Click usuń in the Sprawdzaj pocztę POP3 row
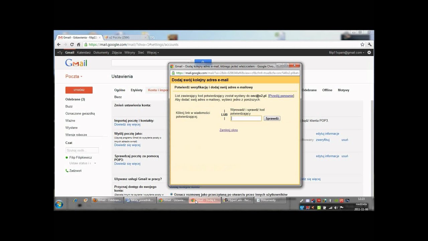This screenshot has width=428, height=241. tap(345, 156)
